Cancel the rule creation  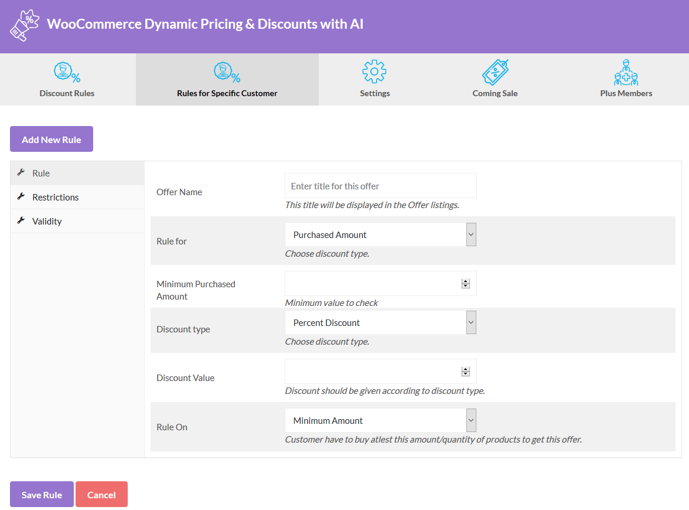(101, 494)
